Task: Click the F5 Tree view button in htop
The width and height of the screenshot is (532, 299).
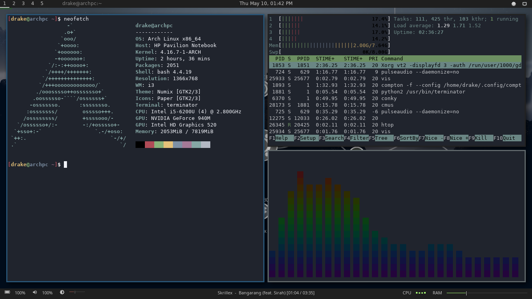Action: (381, 138)
